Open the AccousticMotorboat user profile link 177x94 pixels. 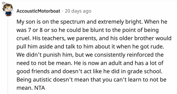click(x=38, y=11)
